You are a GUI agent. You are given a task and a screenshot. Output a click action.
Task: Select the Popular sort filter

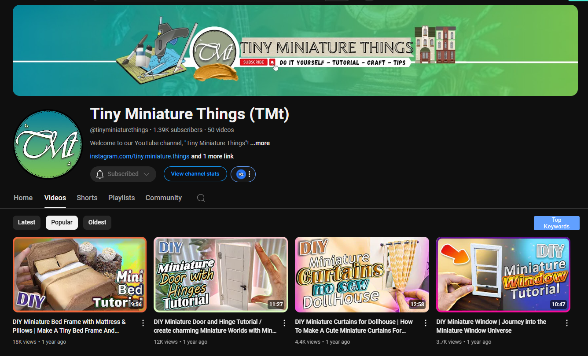[x=62, y=223]
